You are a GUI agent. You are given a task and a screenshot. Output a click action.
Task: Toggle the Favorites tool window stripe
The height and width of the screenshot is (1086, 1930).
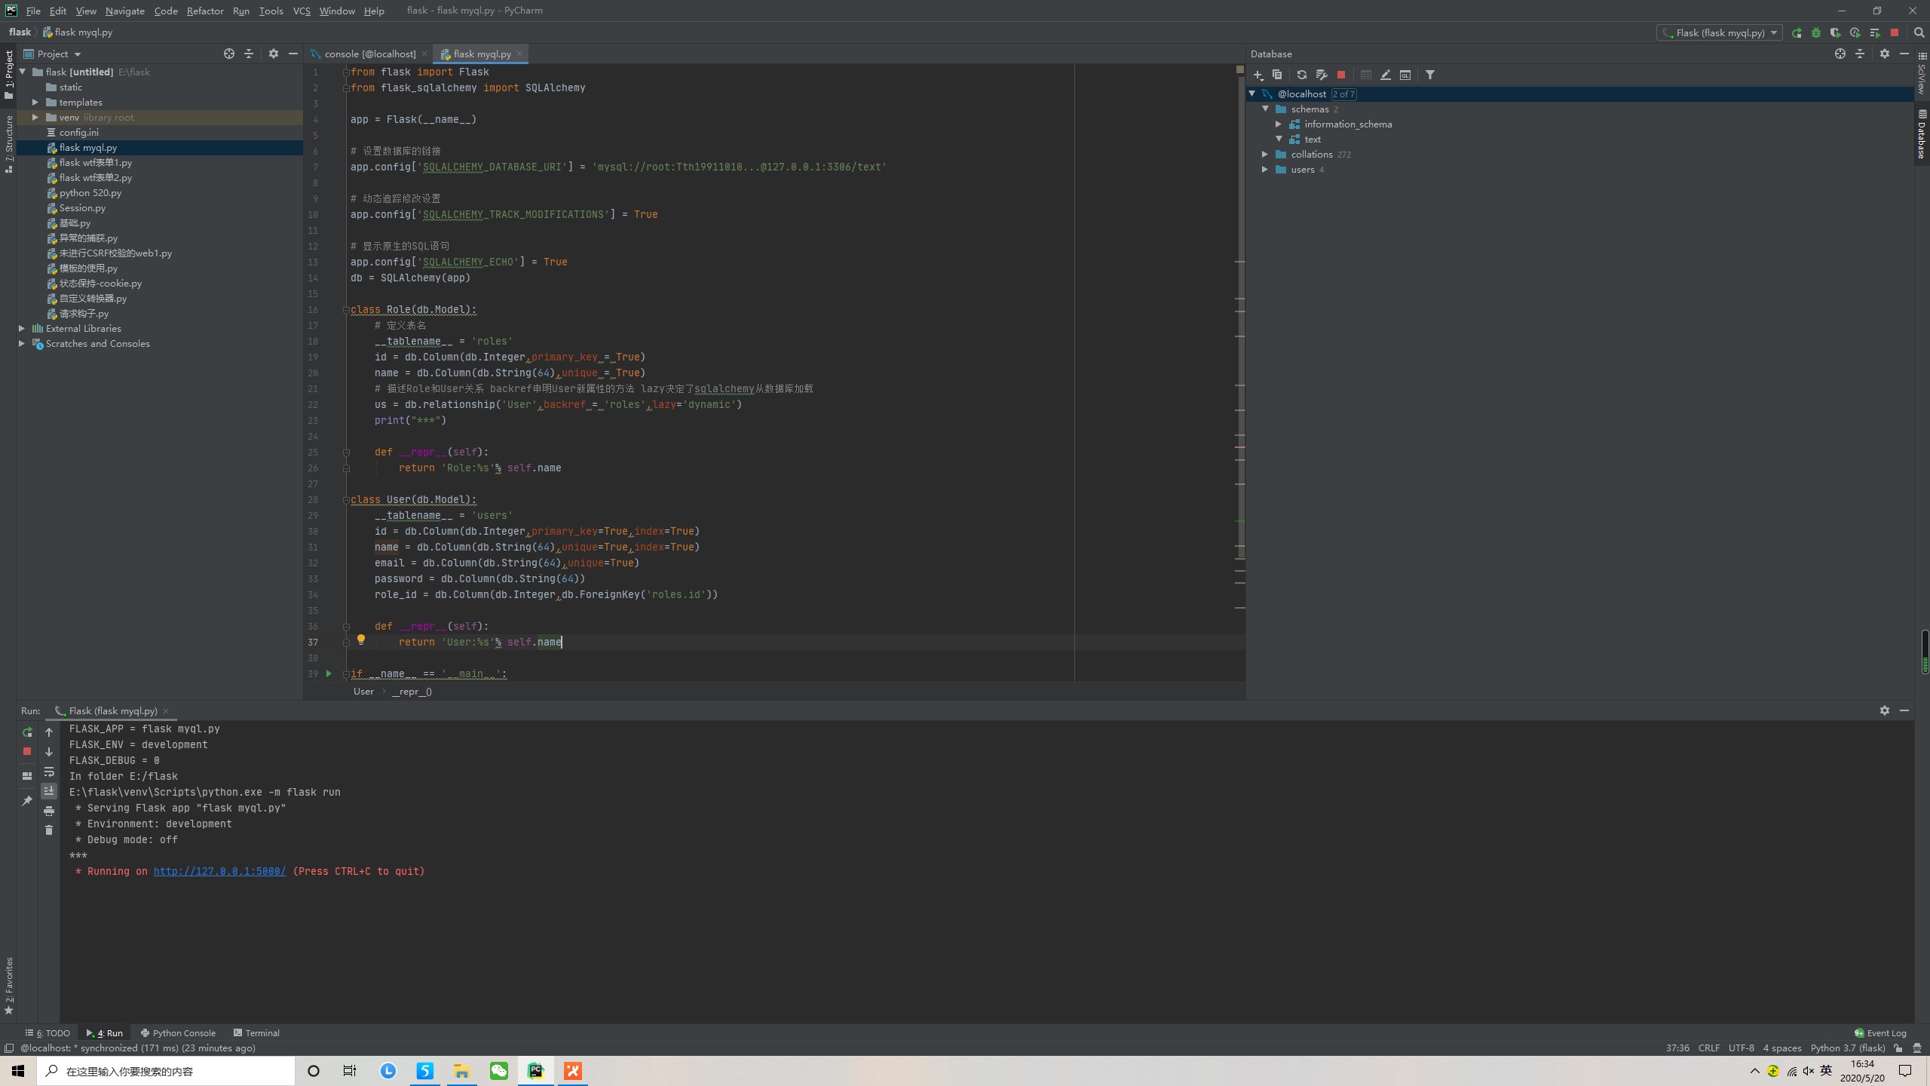[x=8, y=986]
